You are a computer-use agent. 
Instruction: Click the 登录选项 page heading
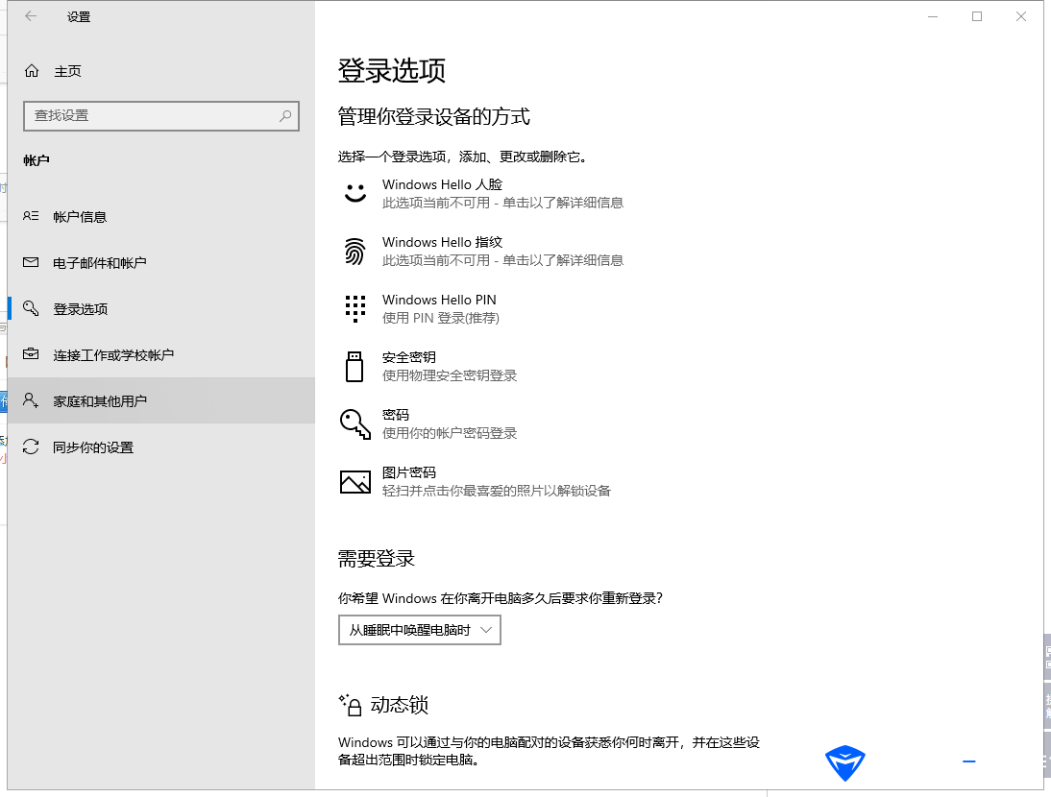click(x=391, y=70)
